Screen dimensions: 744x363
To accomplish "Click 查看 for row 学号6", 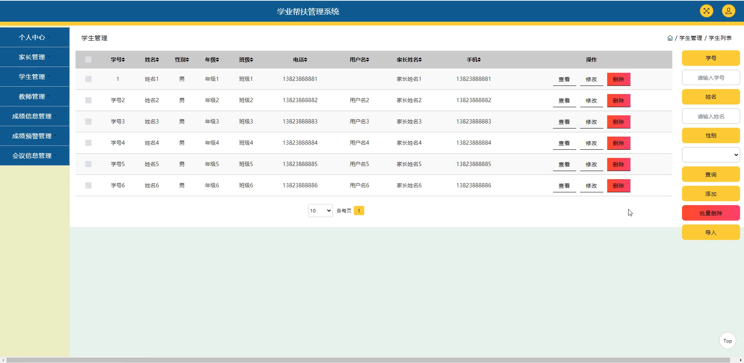I will (x=564, y=186).
